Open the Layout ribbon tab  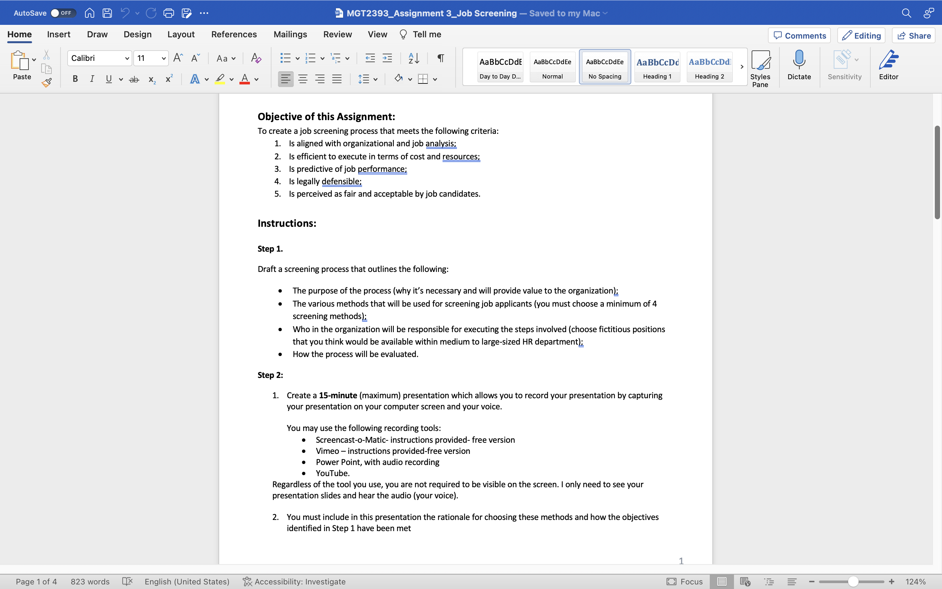coord(181,35)
